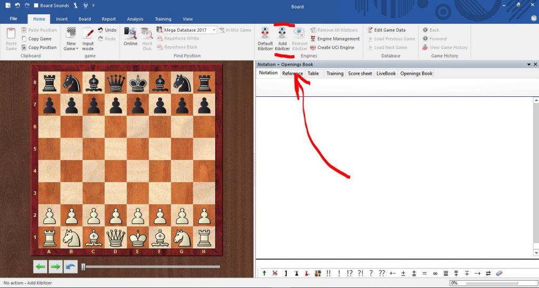Click Create UCI Engine
539x288 pixels.
[332, 47]
